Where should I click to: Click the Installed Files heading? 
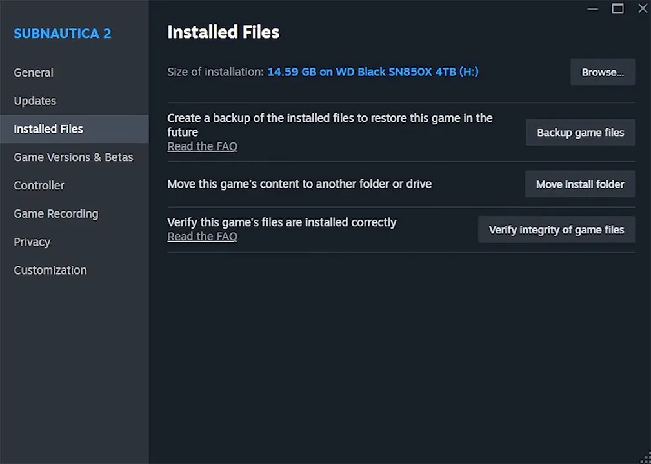[223, 32]
